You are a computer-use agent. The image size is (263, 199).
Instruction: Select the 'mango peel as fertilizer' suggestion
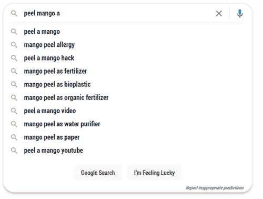126,71
